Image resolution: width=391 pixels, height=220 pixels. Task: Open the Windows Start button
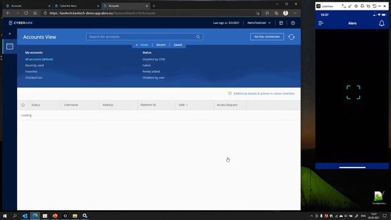[x=5, y=216]
